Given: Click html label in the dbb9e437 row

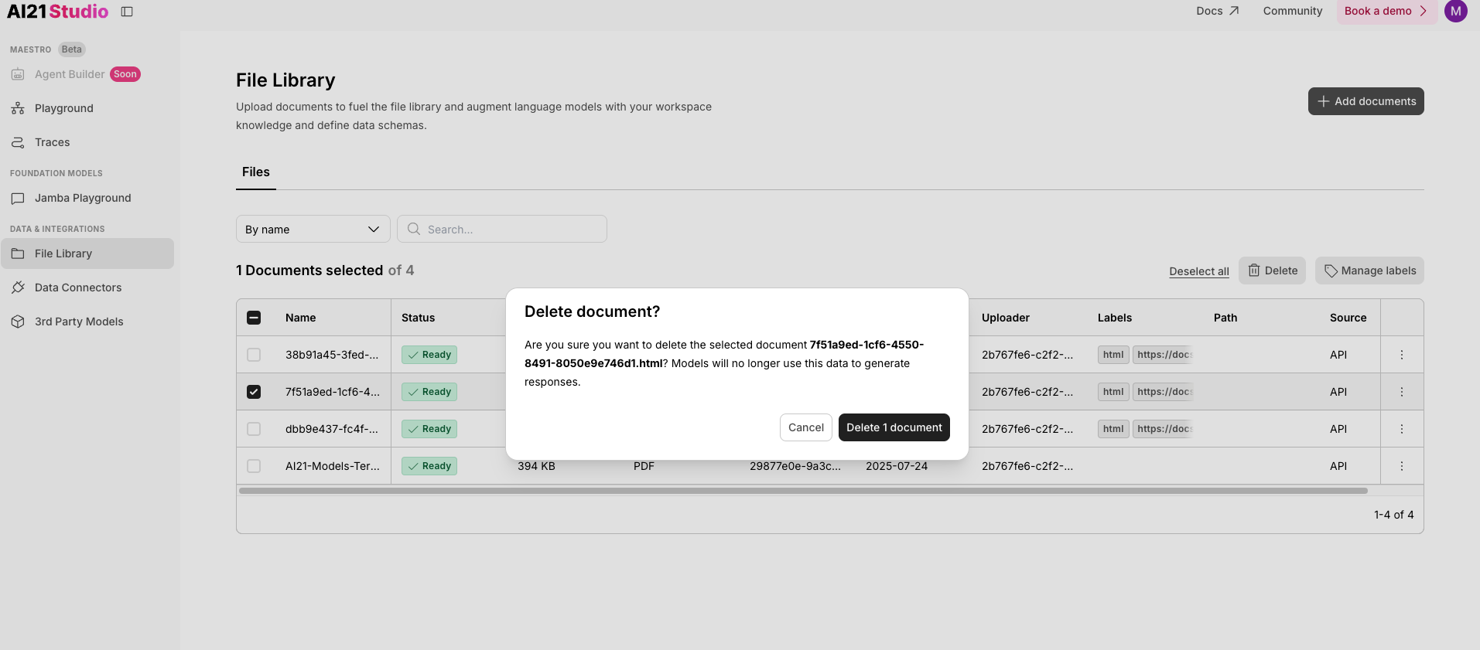Looking at the screenshot, I should pos(1113,429).
